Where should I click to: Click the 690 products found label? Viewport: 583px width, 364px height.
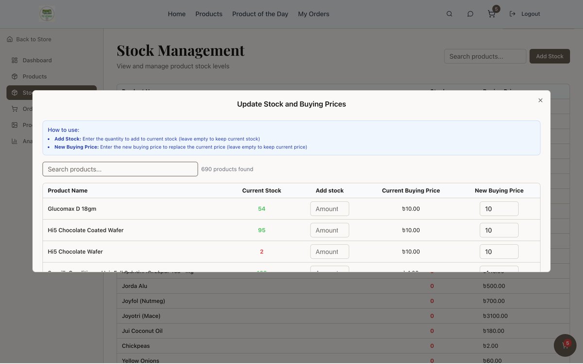point(227,169)
